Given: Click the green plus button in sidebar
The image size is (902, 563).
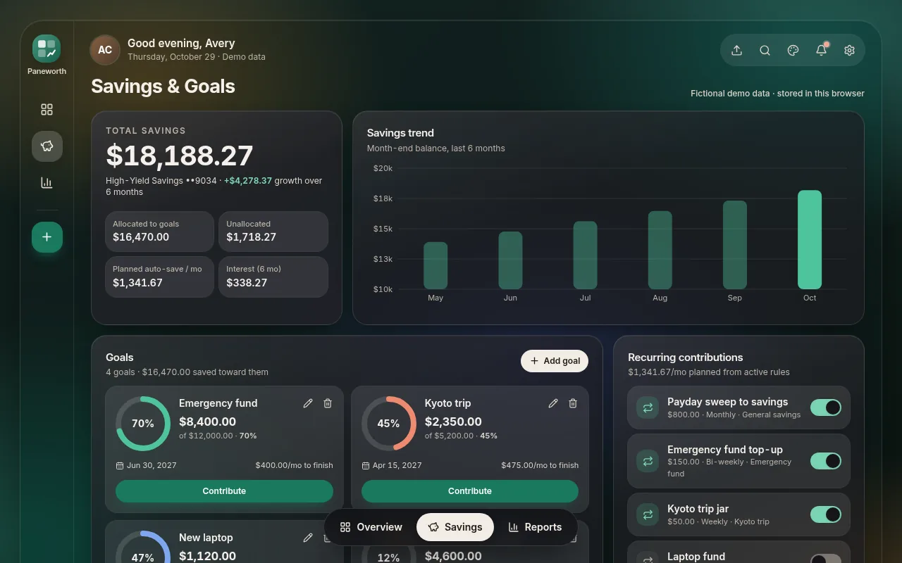Looking at the screenshot, I should pyautogui.click(x=47, y=237).
